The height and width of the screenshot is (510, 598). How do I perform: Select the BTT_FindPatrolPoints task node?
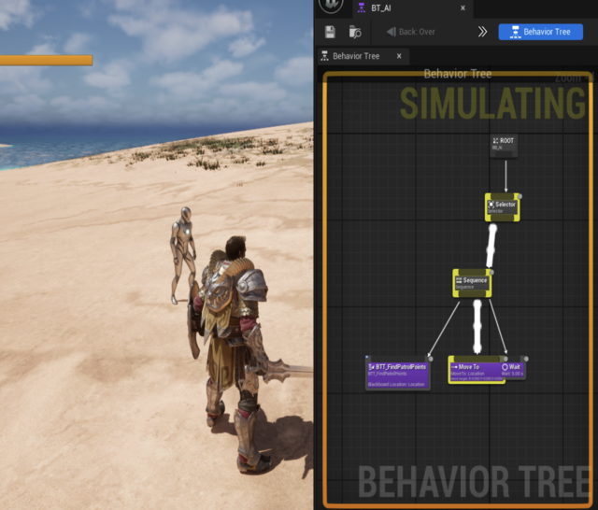pyautogui.click(x=398, y=375)
